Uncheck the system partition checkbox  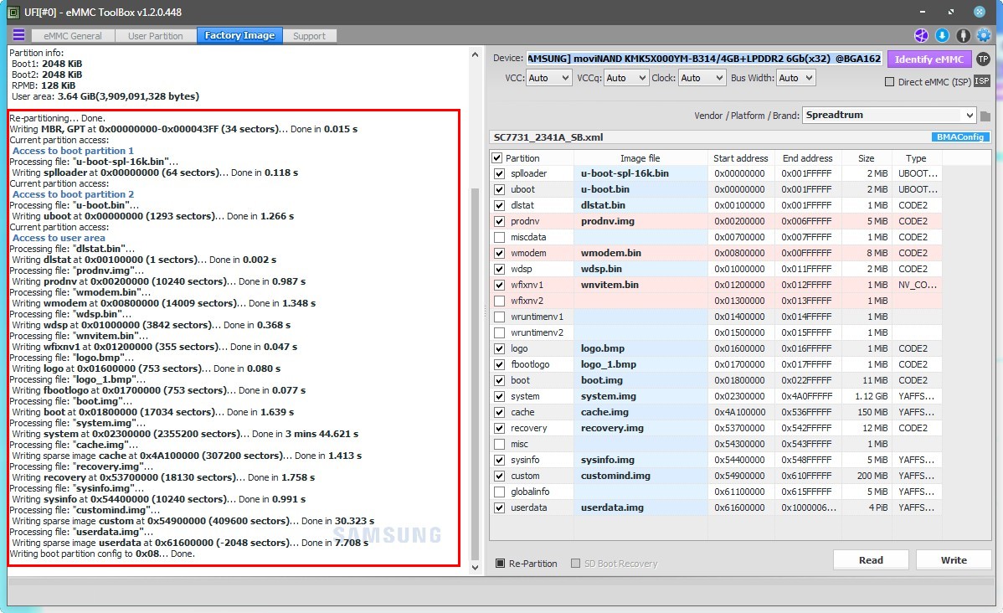pyautogui.click(x=500, y=396)
